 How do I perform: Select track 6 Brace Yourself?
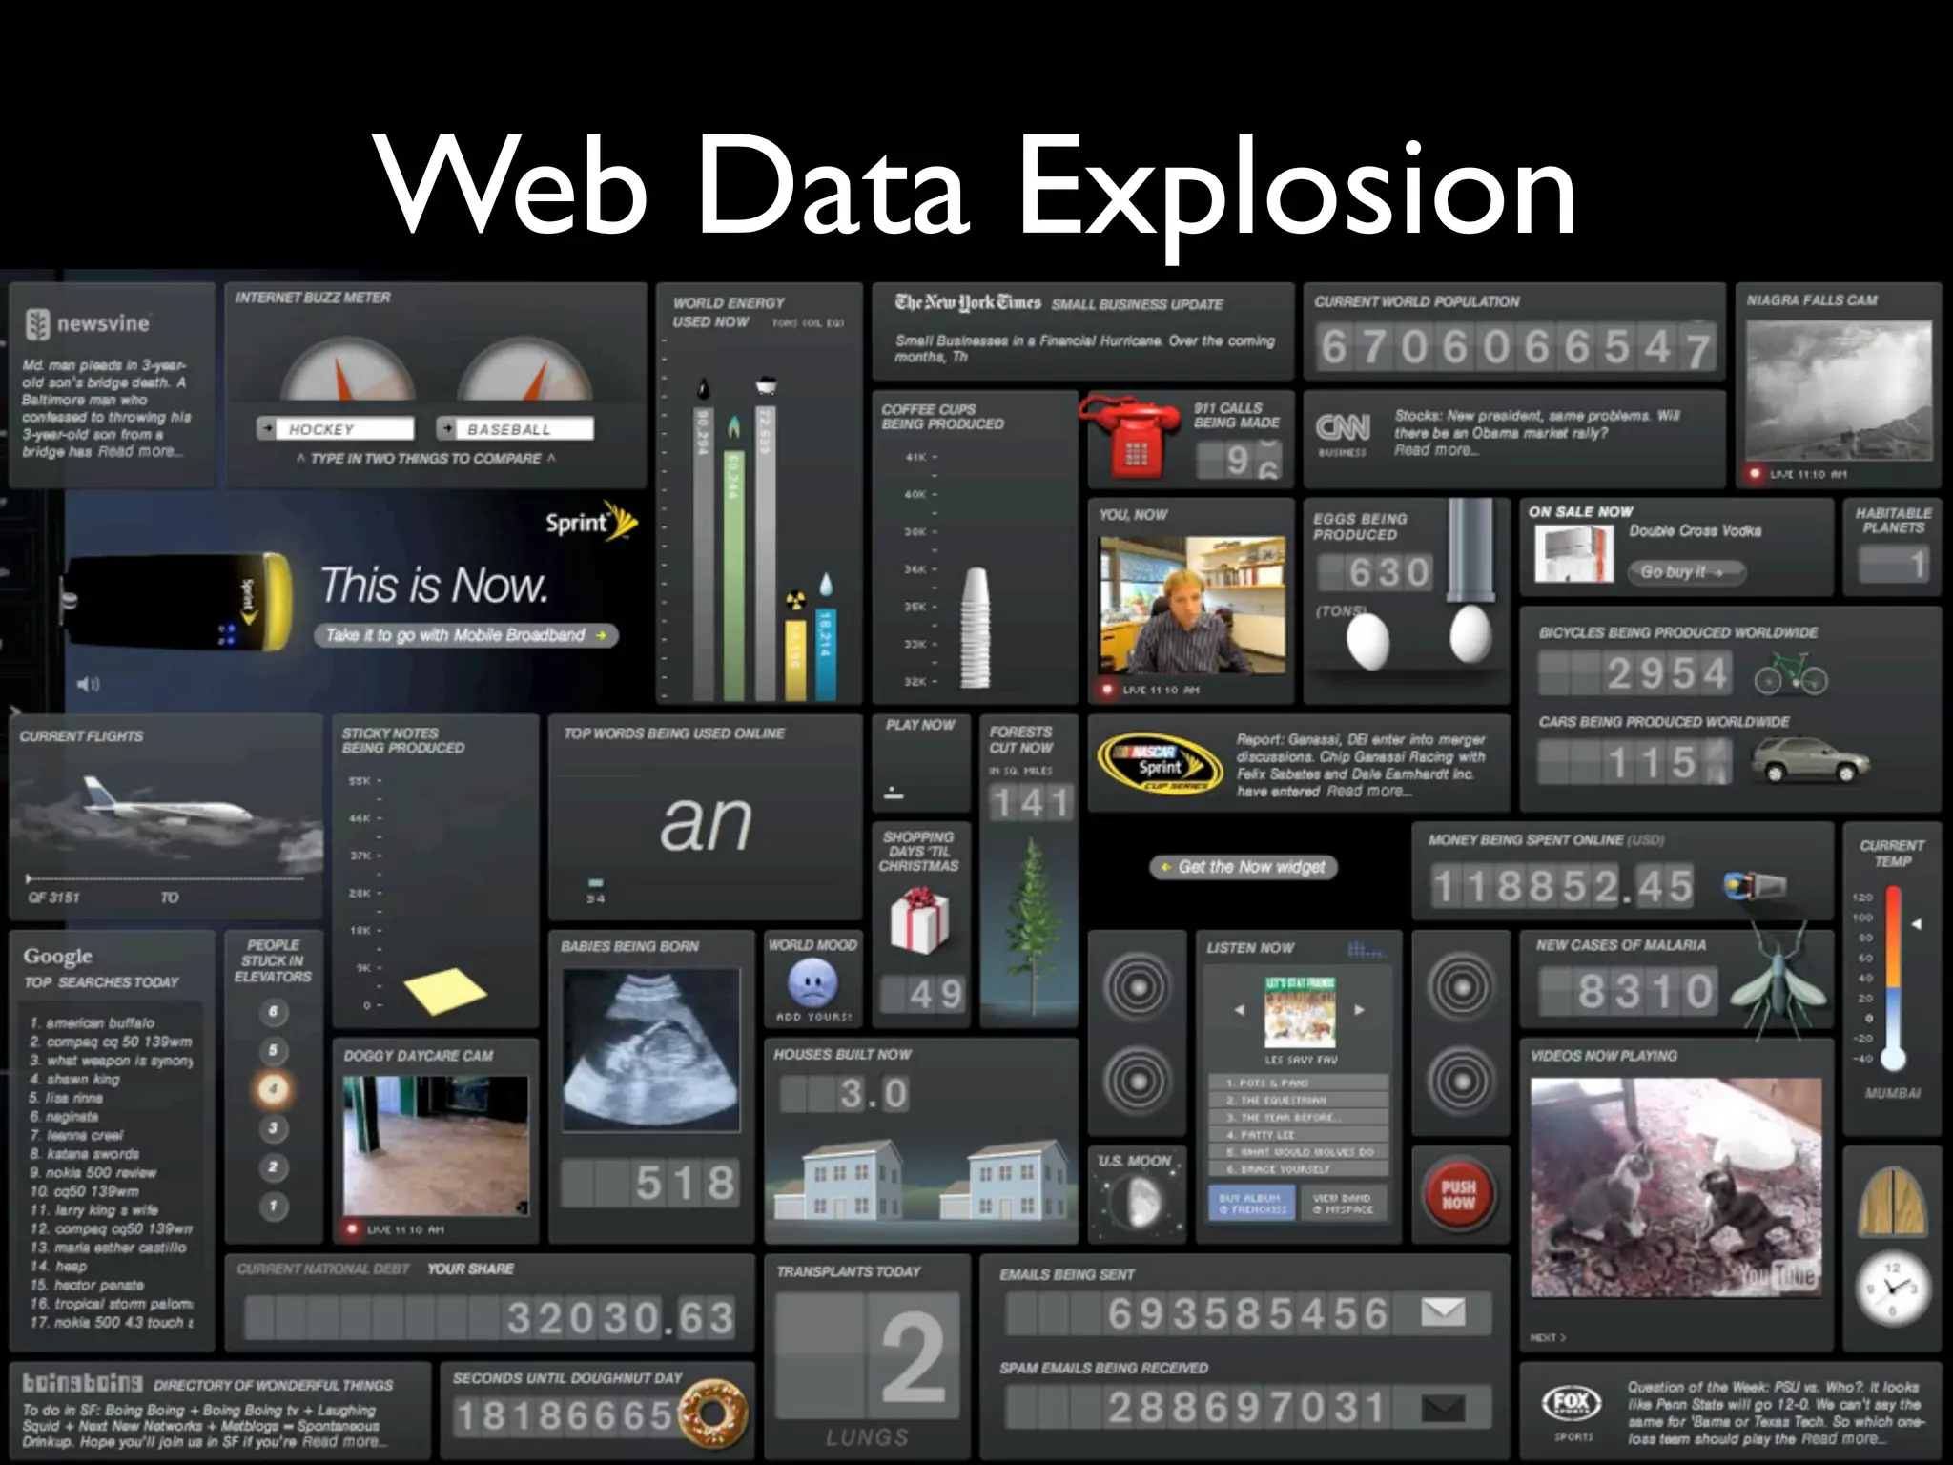(1298, 1168)
